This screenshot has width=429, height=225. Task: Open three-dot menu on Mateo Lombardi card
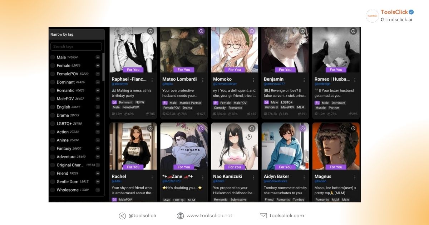point(203,80)
